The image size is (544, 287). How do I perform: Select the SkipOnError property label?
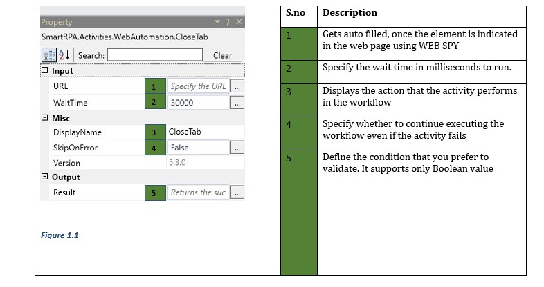click(x=75, y=148)
